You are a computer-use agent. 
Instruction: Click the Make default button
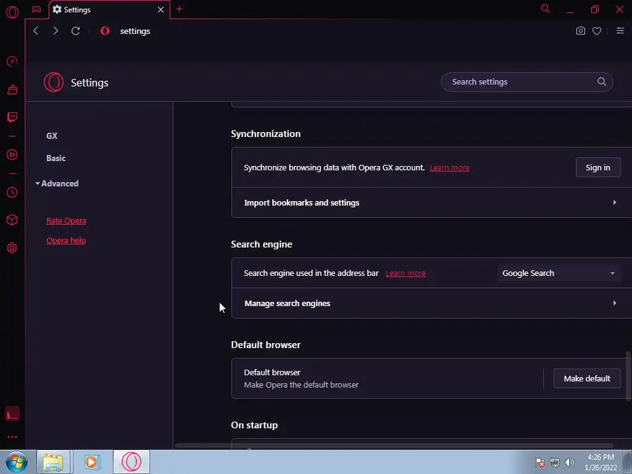[587, 378]
